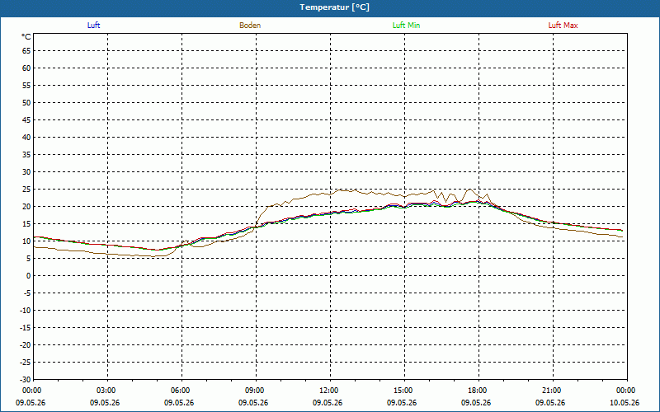Click the 40 y-axis value
660x412 pixels.
[26, 138]
